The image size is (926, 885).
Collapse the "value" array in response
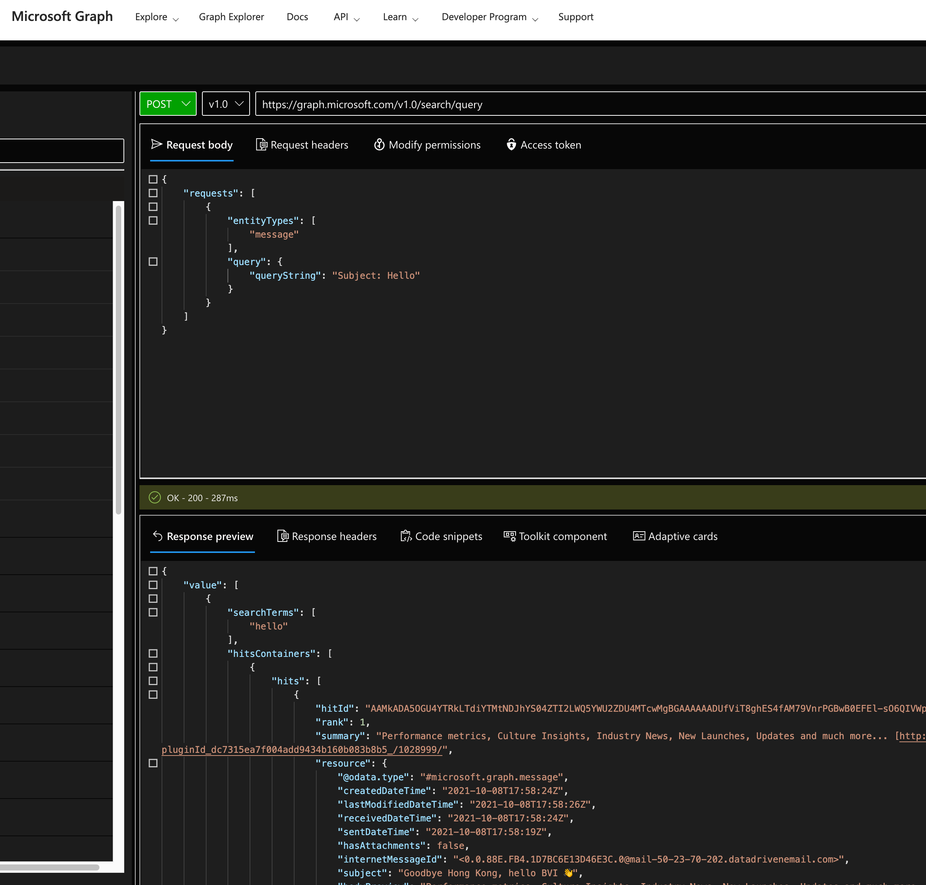(153, 585)
